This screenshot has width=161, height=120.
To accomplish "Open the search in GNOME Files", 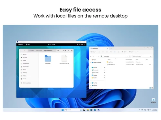I will click(x=58, y=51).
